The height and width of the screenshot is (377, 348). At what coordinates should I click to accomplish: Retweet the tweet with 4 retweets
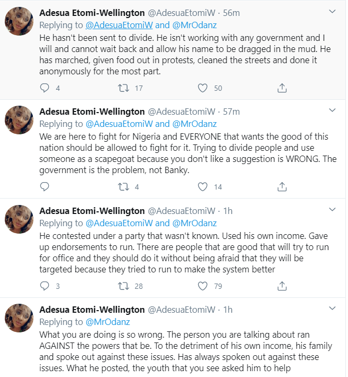tap(123, 186)
